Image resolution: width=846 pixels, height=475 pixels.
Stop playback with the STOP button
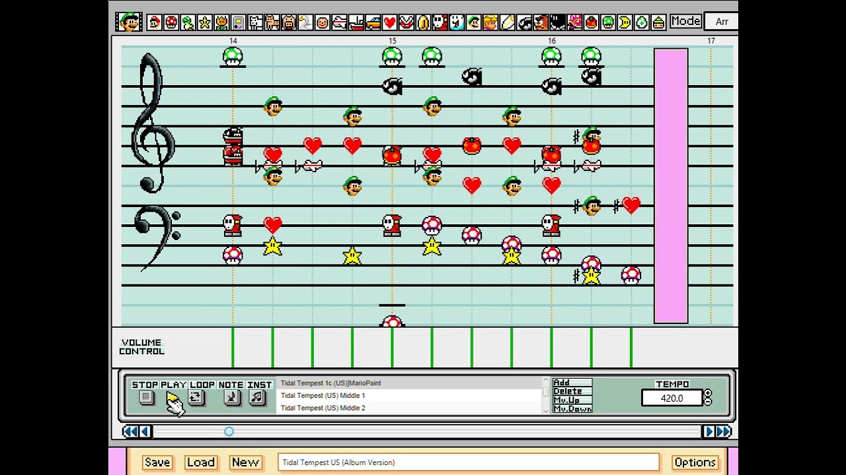coord(145,398)
